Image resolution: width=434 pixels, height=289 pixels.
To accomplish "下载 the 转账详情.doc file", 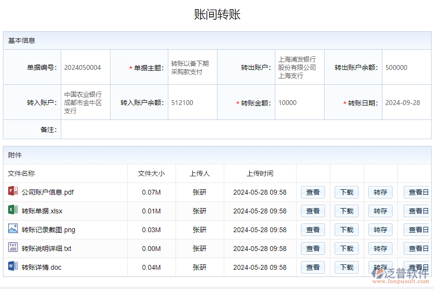I will [x=346, y=267].
